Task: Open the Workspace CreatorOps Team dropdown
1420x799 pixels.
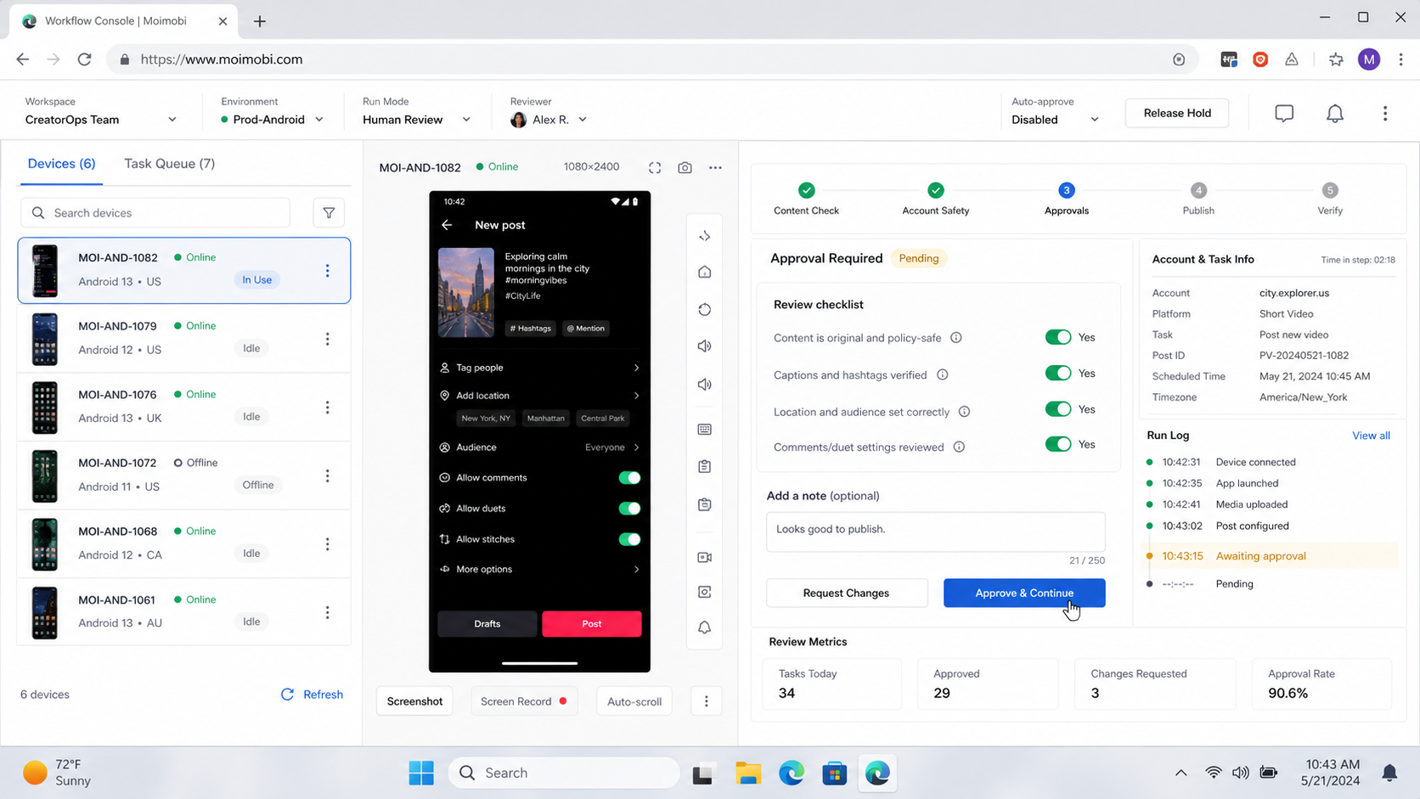Action: click(101, 120)
